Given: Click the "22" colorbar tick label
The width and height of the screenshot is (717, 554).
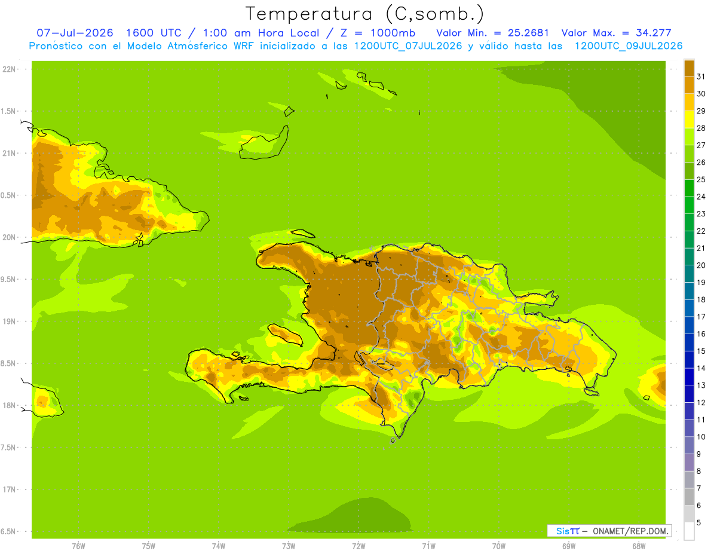Looking at the screenshot, I should coord(701,231).
